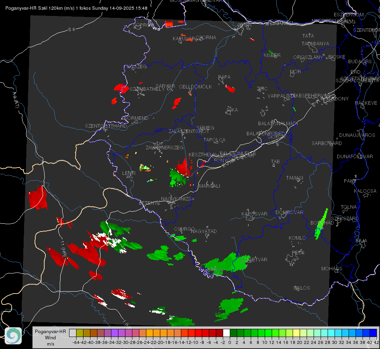This screenshot has height=349, width=380.
Task: Click the BALATONALMADI city label
Action: click(278, 123)
